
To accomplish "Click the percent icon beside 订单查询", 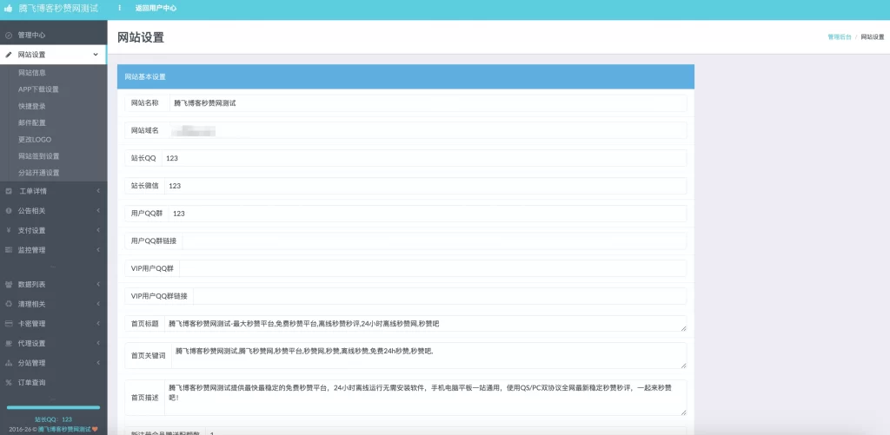I will pos(9,382).
